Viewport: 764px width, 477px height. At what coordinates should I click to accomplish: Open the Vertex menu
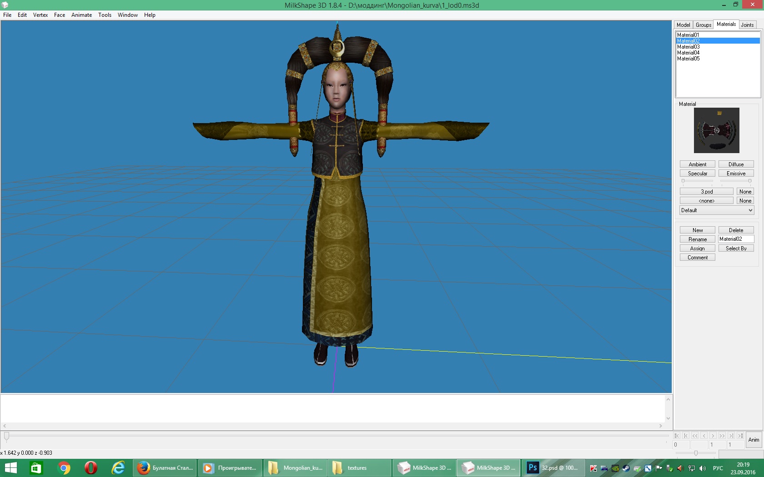pos(40,15)
